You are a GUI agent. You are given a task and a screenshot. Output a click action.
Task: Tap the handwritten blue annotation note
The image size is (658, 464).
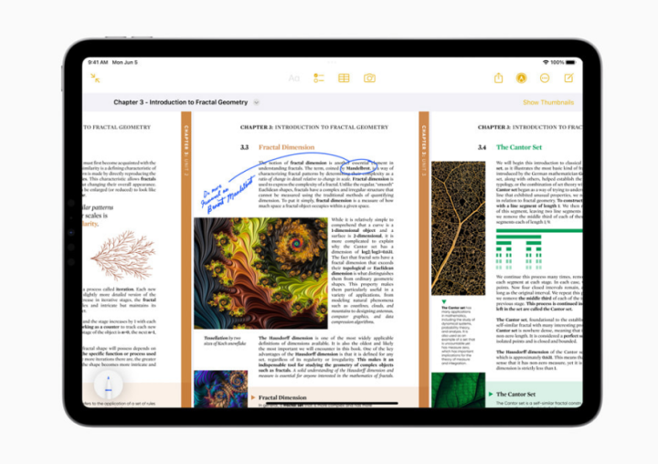[x=228, y=195]
